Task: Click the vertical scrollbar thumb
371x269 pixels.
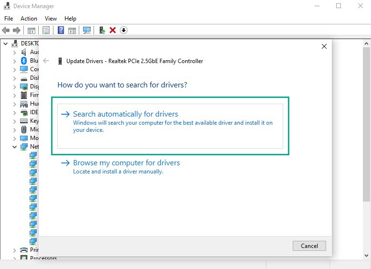Action: pyautogui.click(x=366, y=124)
